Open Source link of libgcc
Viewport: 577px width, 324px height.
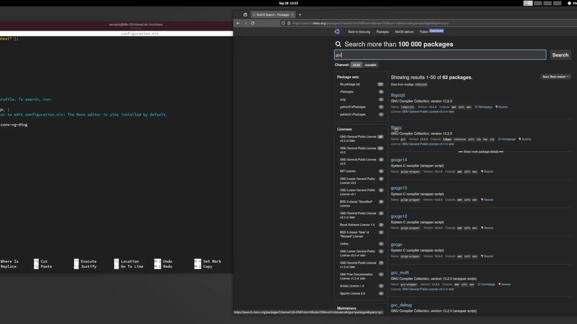coord(525,139)
